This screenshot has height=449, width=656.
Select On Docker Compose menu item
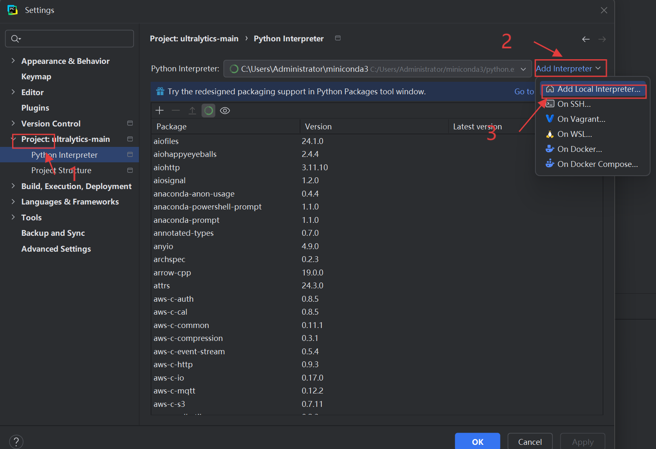[593, 164]
